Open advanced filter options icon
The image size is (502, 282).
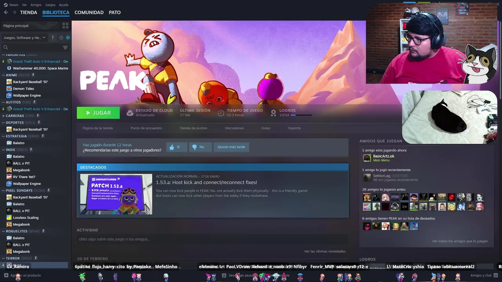click(65, 47)
